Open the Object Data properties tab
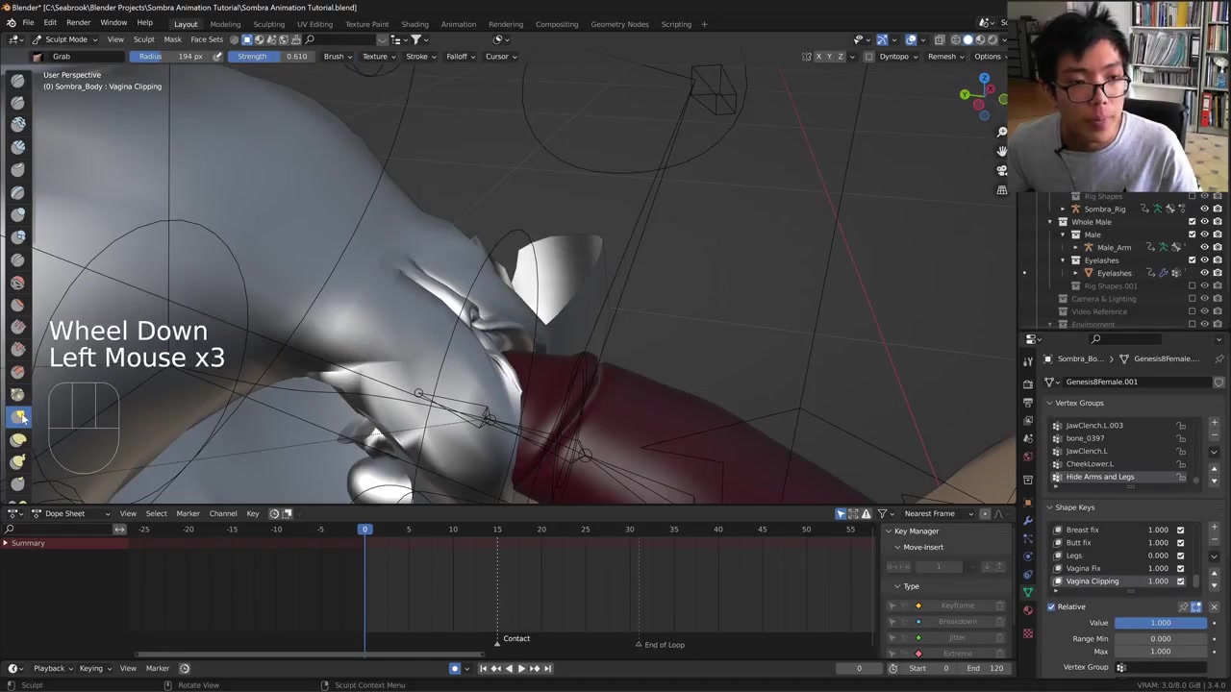Viewport: 1231px width, 692px height. pyautogui.click(x=1028, y=592)
